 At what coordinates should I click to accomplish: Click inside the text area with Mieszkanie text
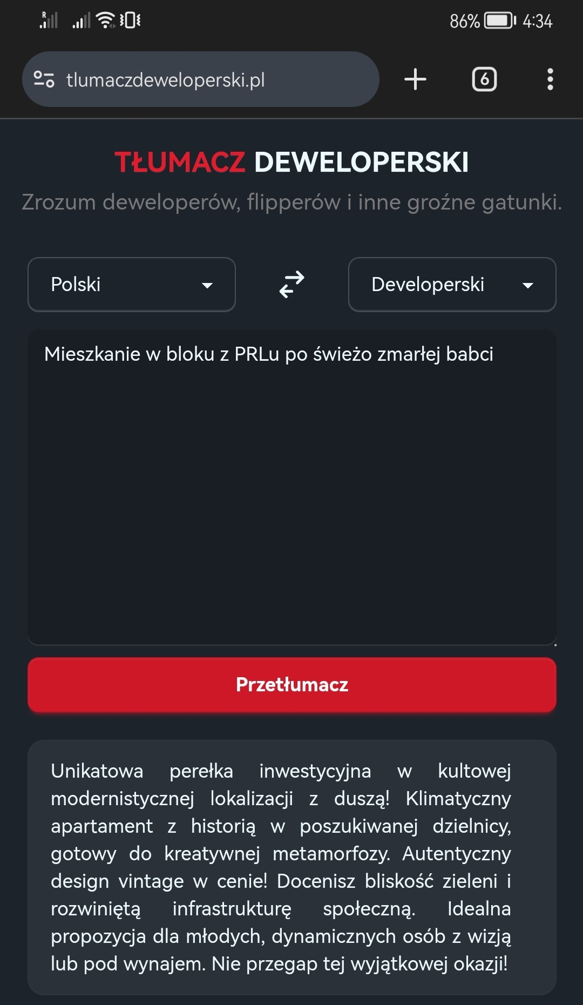(x=291, y=486)
